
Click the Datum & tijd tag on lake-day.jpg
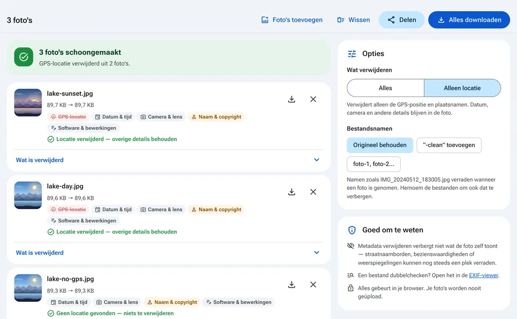pos(114,210)
